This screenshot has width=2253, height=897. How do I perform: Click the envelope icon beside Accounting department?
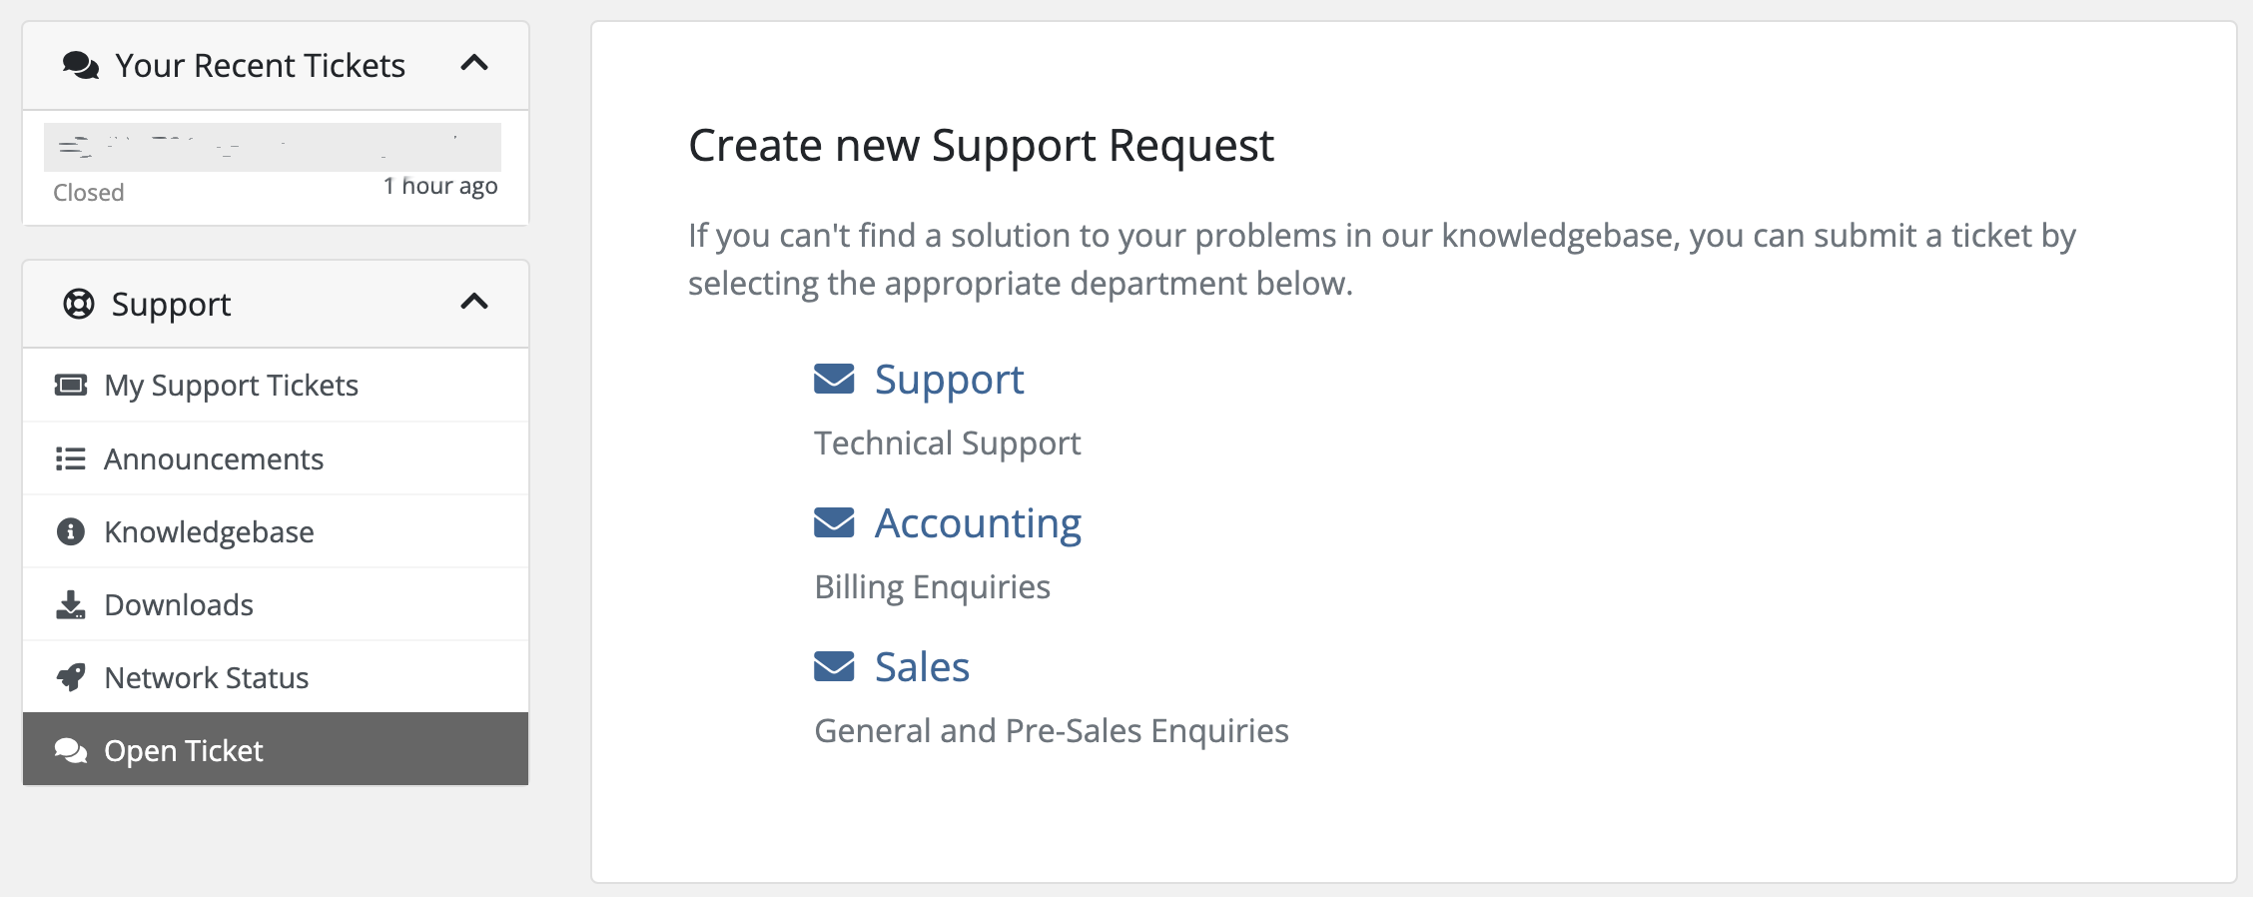click(834, 522)
